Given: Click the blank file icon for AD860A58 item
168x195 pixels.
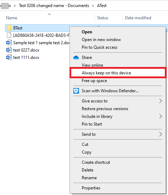Looking at the screenshot, I should tap(9, 35).
